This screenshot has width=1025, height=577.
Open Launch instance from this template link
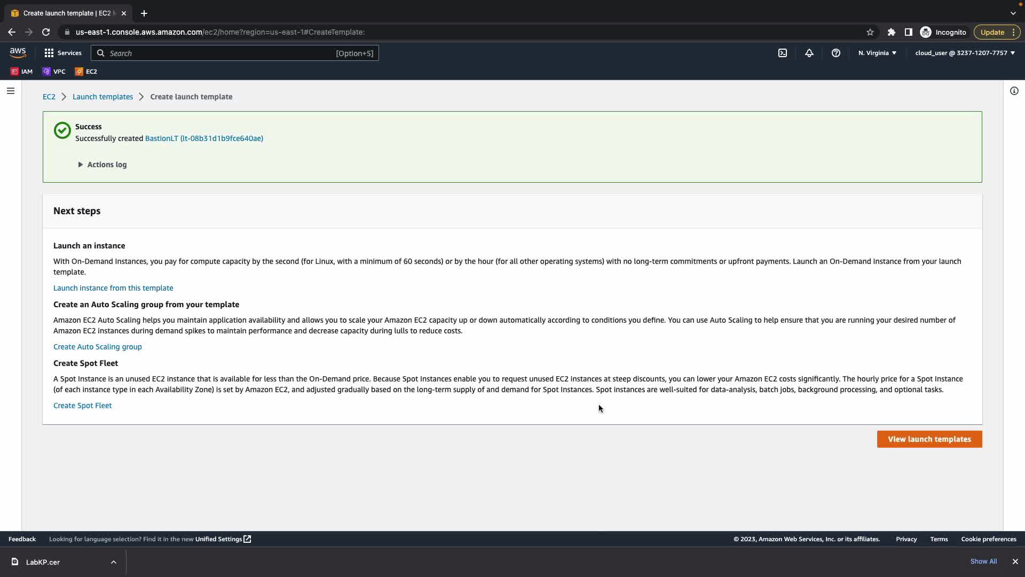coord(113,288)
